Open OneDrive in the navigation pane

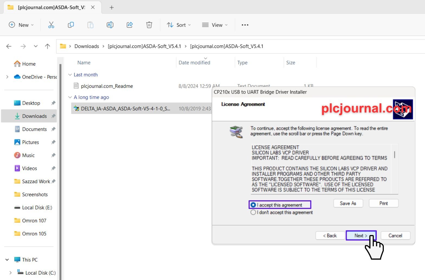[35, 77]
